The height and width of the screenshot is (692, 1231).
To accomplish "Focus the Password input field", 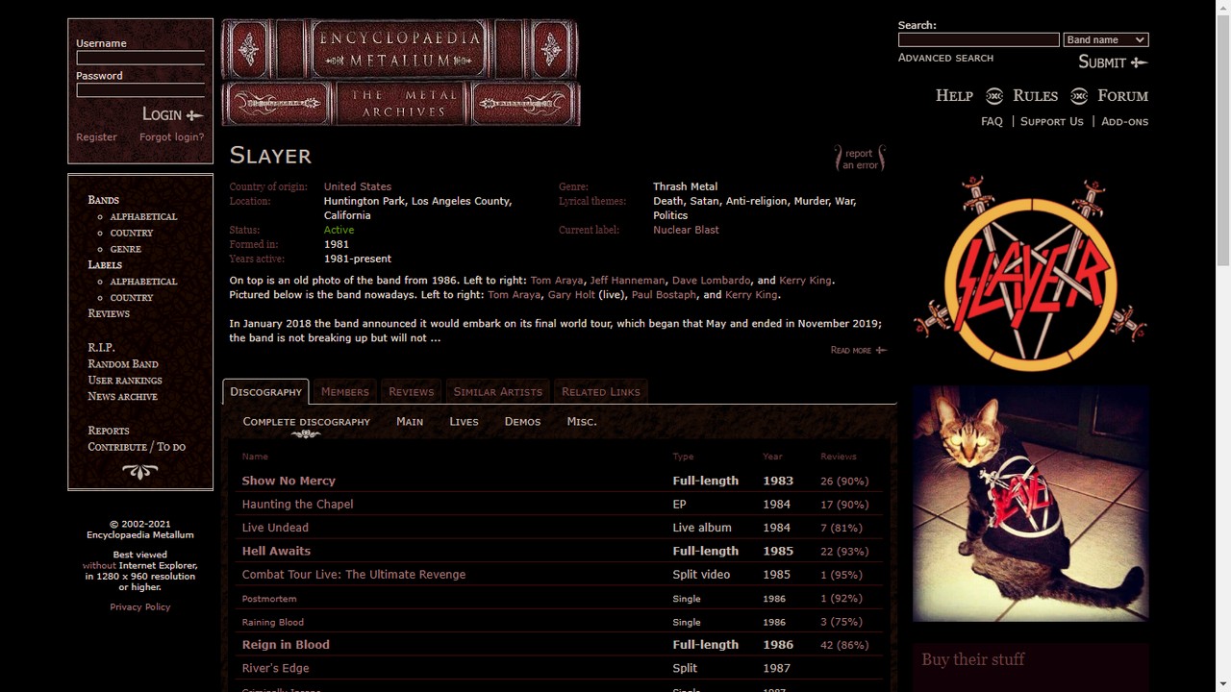I will 140,90.
